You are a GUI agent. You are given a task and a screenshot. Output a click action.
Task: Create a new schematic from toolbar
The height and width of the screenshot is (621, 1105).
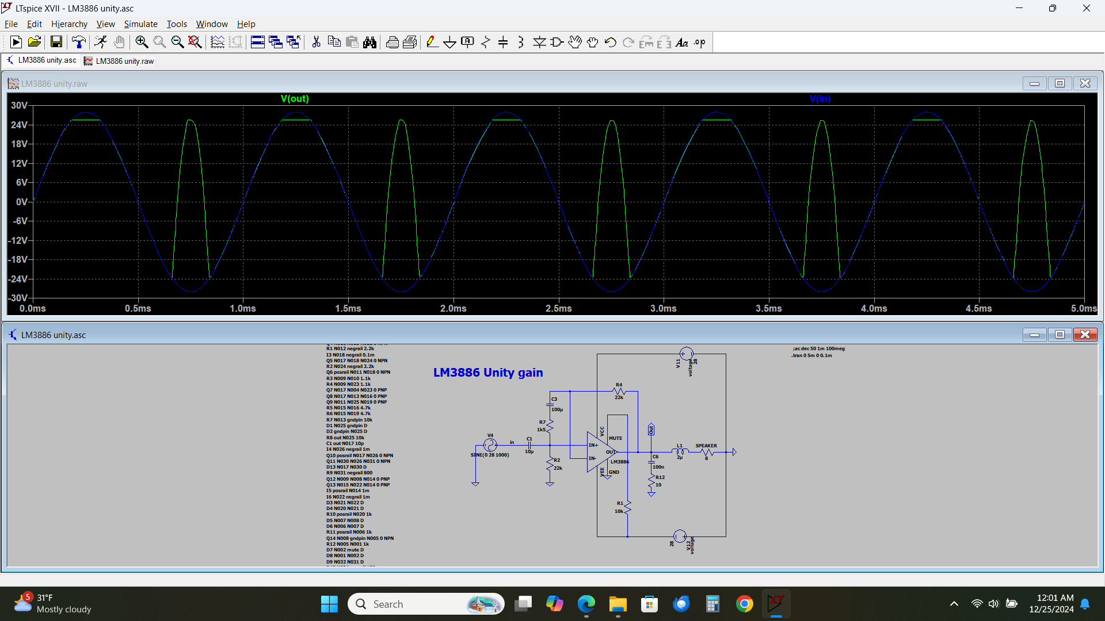click(16, 42)
